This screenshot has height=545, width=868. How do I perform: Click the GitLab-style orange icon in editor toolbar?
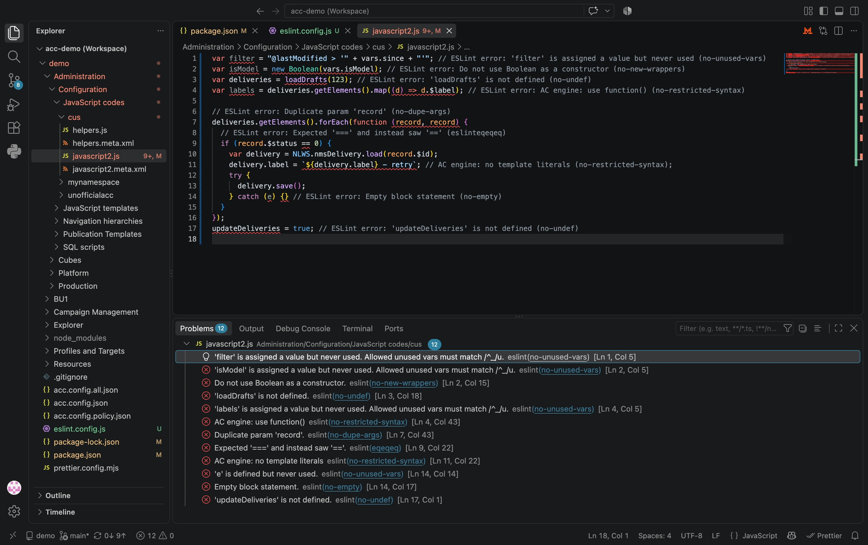(x=807, y=31)
